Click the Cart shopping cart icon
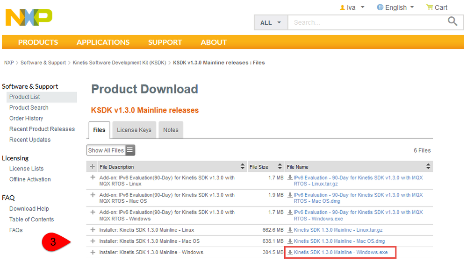 click(x=430, y=7)
